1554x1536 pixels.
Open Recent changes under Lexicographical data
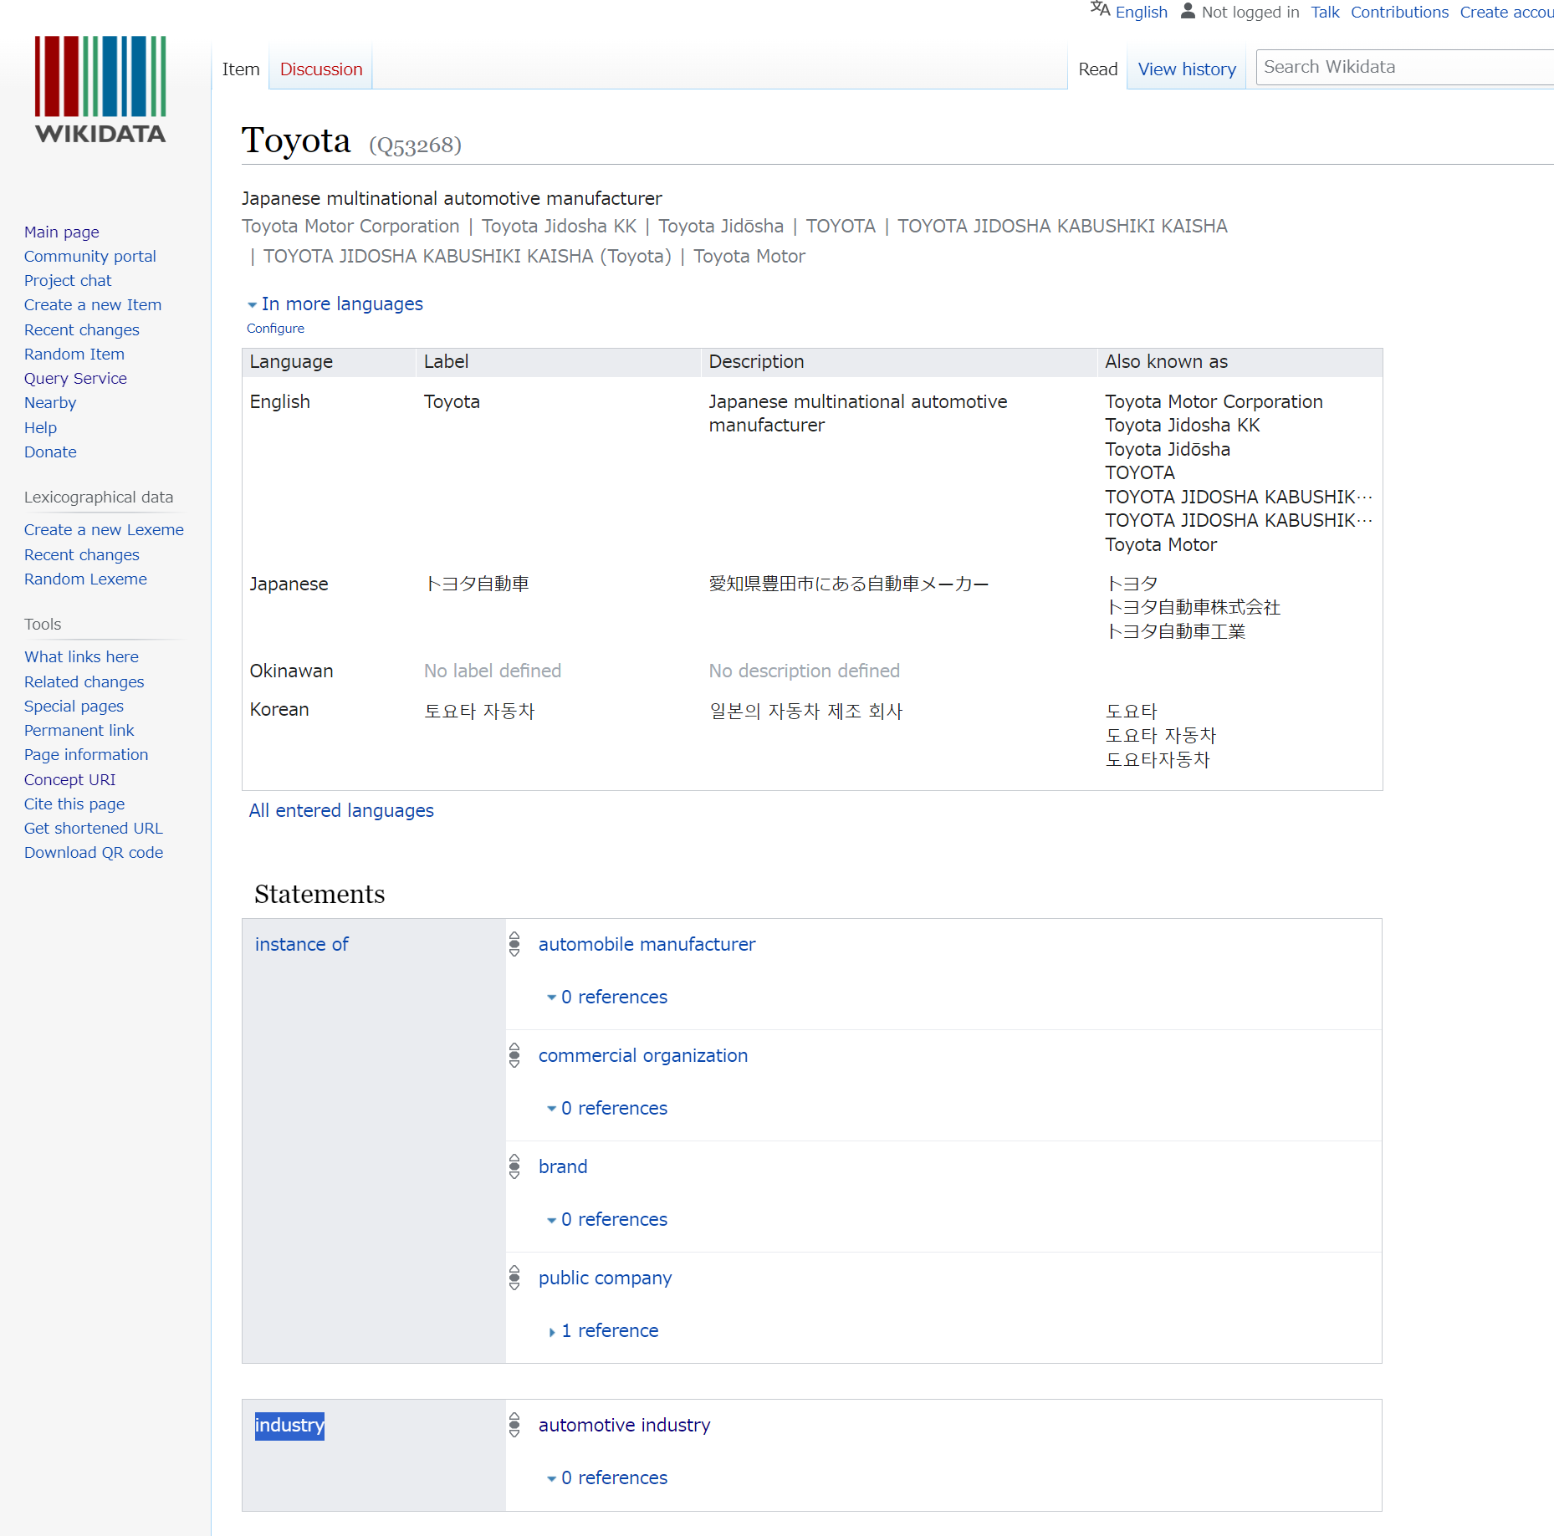[82, 554]
